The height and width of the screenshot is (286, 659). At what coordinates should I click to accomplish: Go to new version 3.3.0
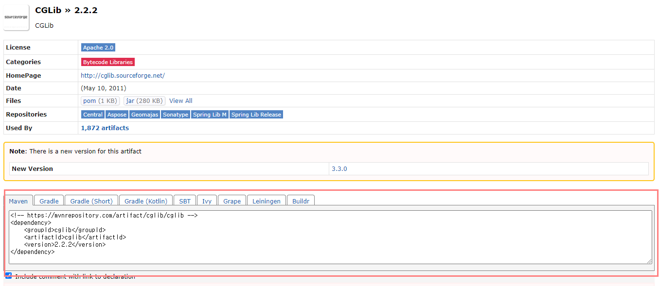pos(339,169)
